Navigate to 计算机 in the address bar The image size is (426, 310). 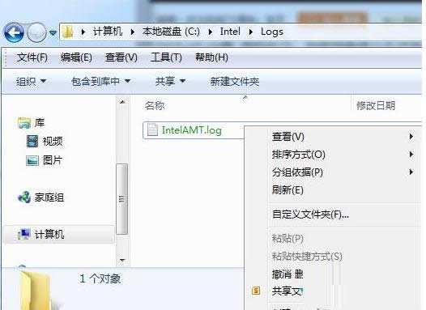pyautogui.click(x=108, y=32)
